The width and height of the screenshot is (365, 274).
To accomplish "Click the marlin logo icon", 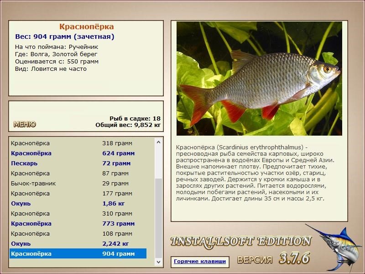I will pyautogui.click(x=334, y=248).
